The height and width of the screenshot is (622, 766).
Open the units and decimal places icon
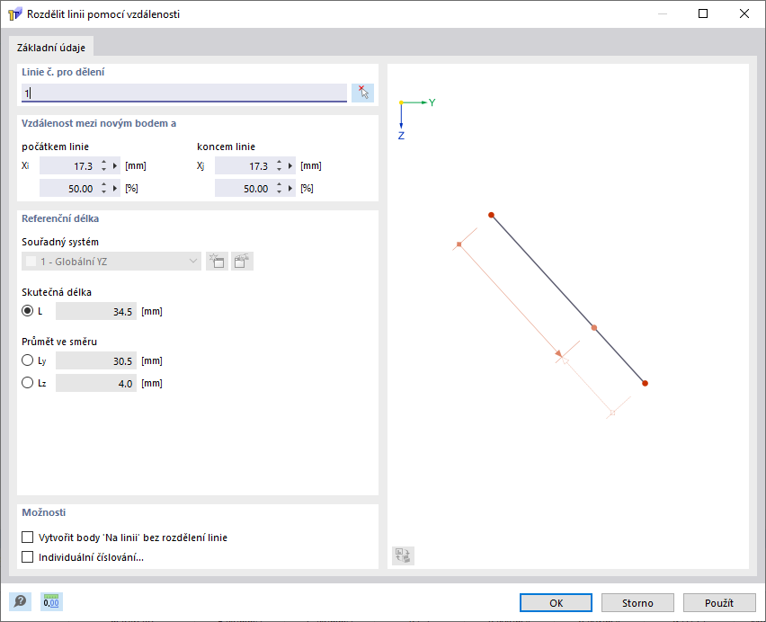51,601
